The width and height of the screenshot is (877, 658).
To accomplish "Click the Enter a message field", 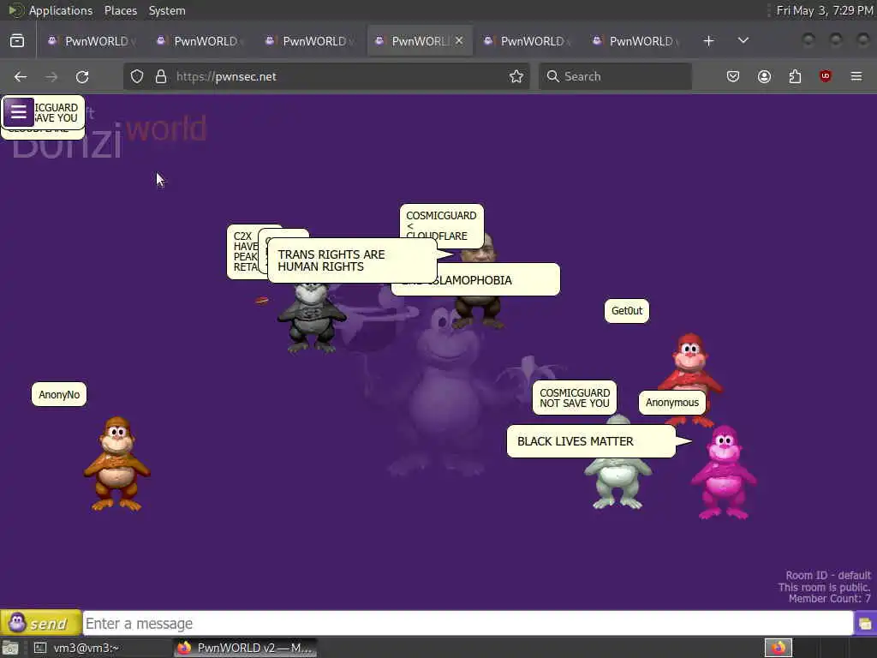I will pos(468,624).
